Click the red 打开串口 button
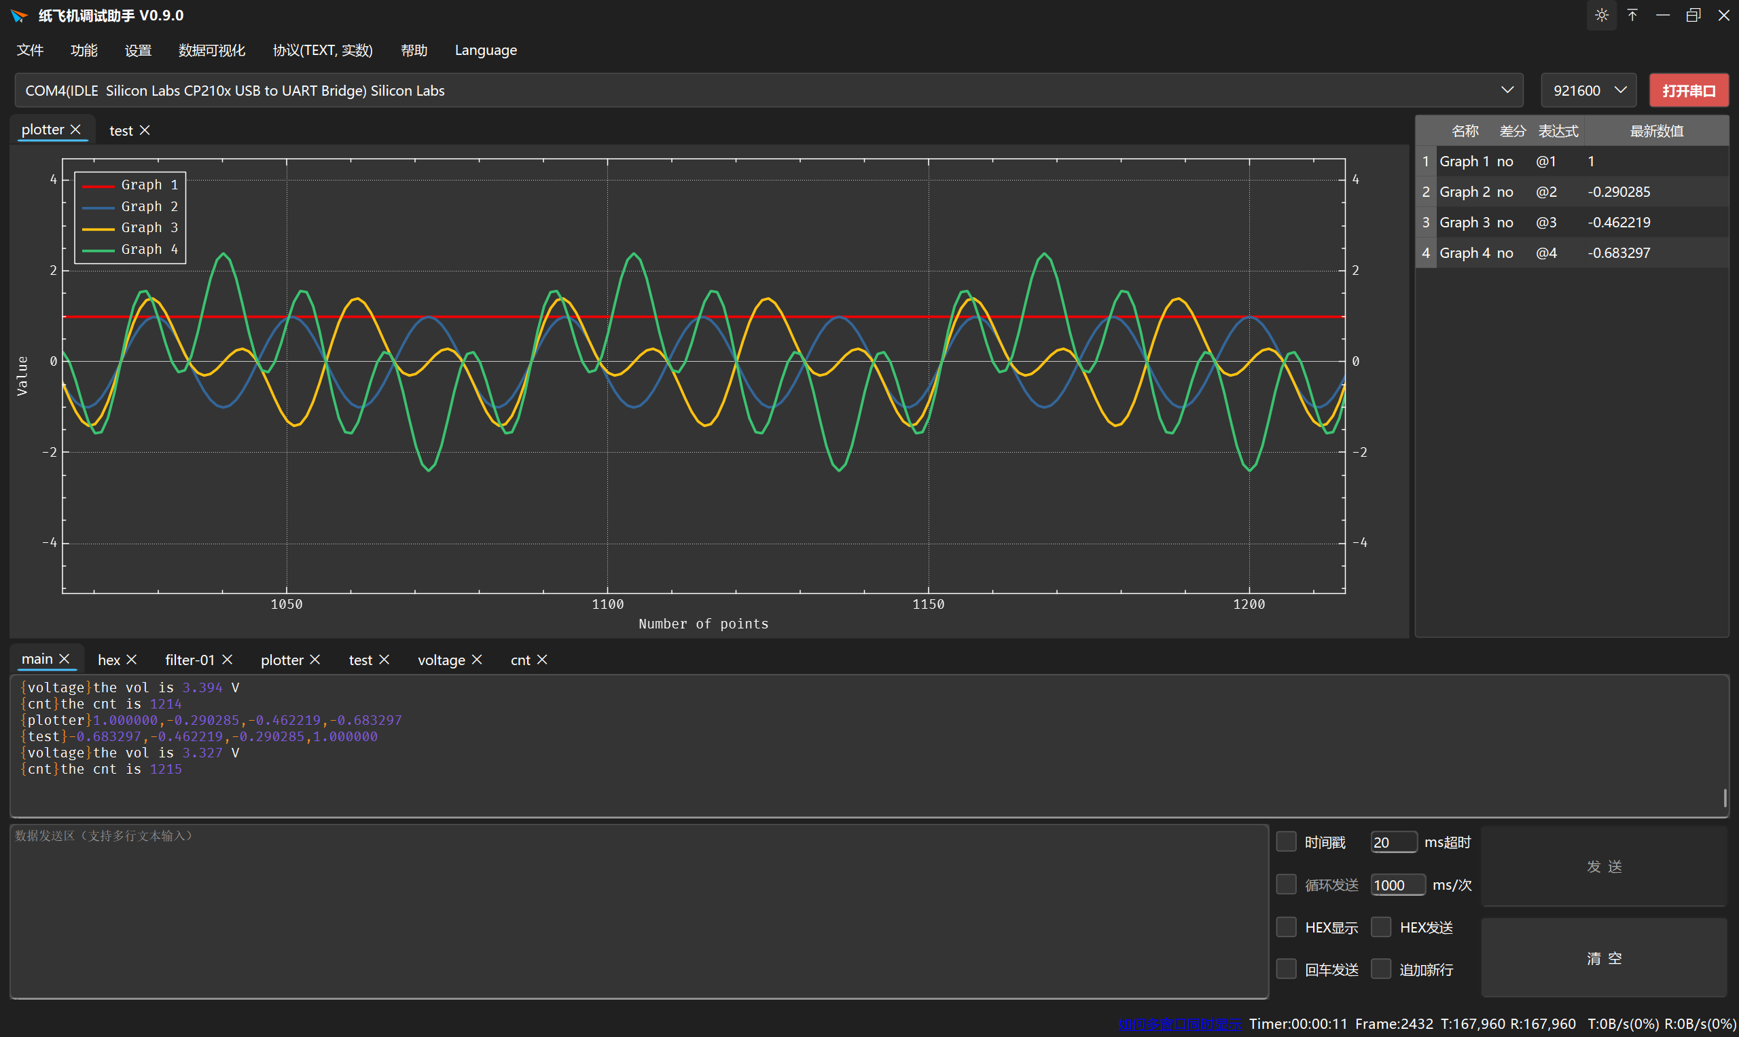Screen dimensions: 1739x1037 click(x=1688, y=90)
